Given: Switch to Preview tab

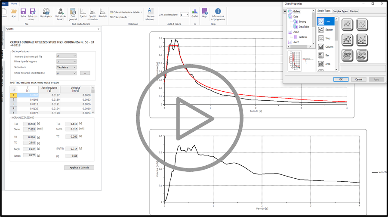Looking at the screenshot, I should click(x=354, y=11).
